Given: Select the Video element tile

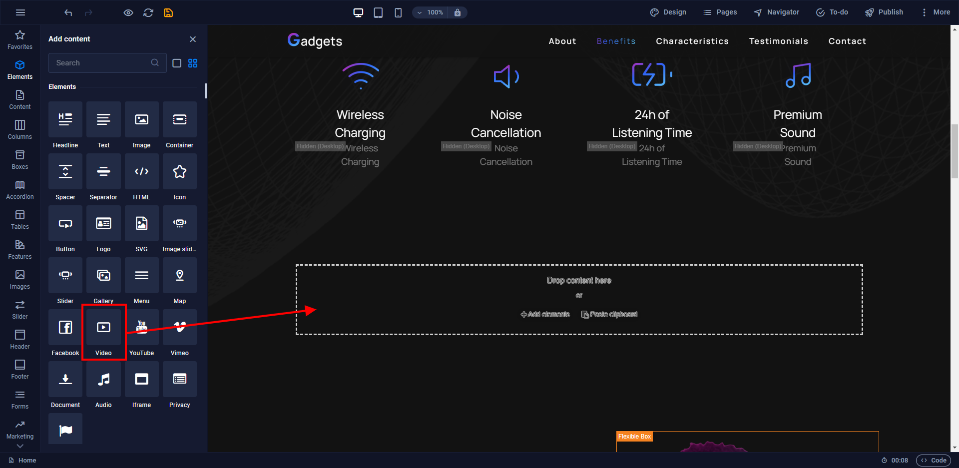Looking at the screenshot, I should coord(103,328).
